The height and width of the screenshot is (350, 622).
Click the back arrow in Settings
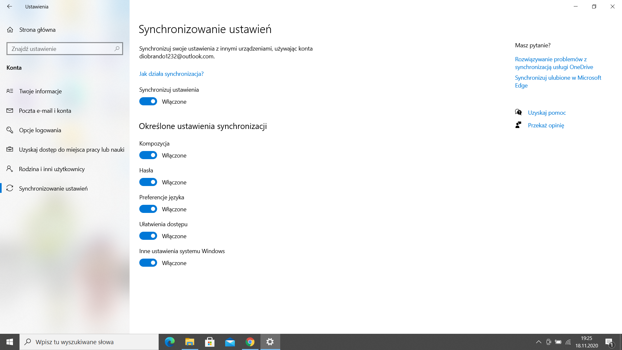[x=9, y=6]
